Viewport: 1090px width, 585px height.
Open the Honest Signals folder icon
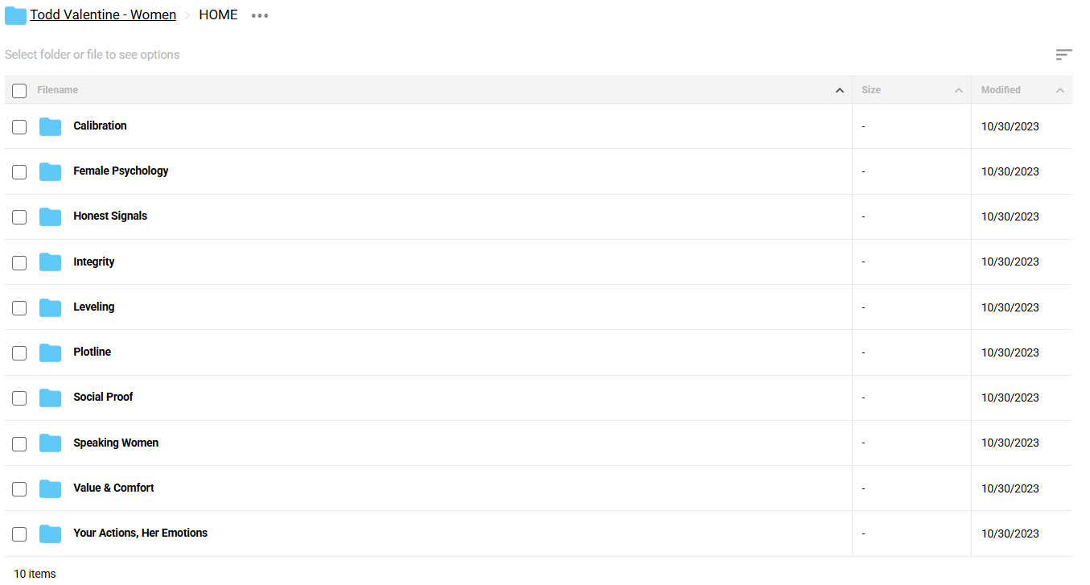click(50, 216)
